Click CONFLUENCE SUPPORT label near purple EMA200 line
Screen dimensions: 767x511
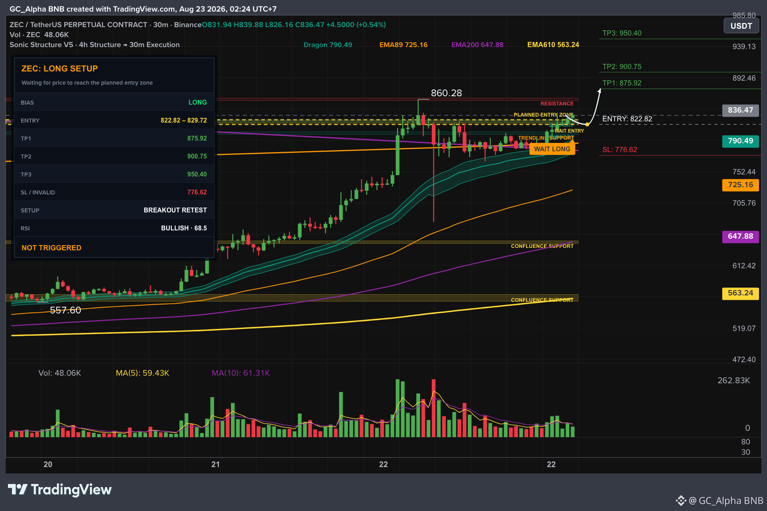click(x=542, y=246)
